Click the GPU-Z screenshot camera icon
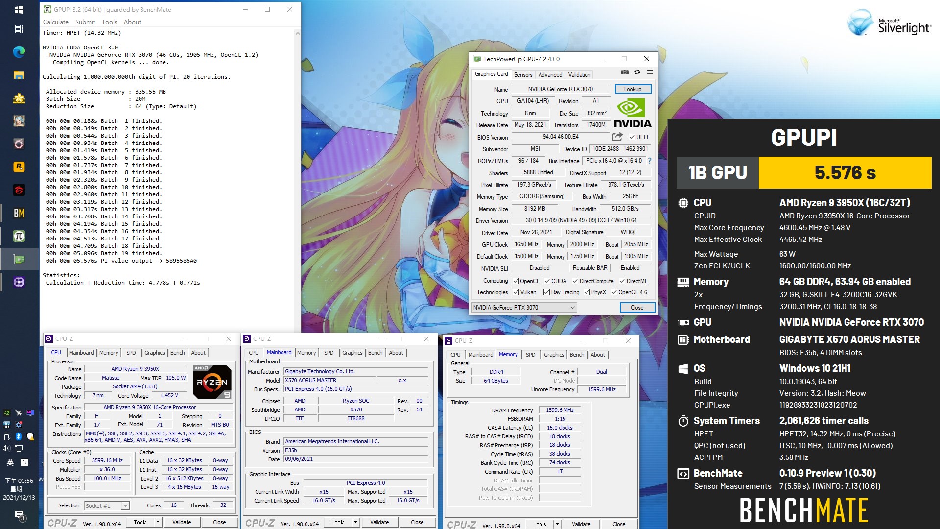The height and width of the screenshot is (529, 940). point(624,72)
